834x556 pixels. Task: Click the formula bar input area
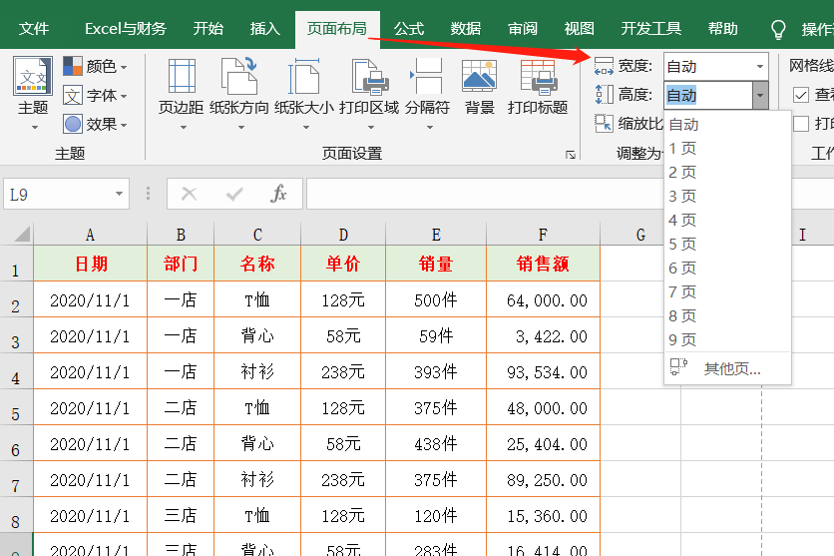(x=484, y=195)
